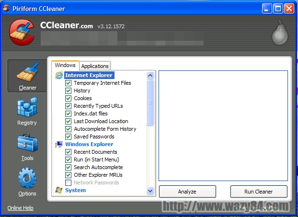Toggle Last Download Location checkbox
Viewport: 298px width, 217px height.
pyautogui.click(x=68, y=121)
